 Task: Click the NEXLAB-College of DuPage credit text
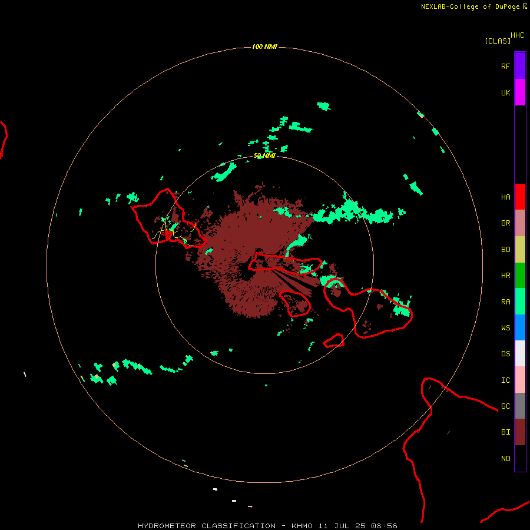pos(470,6)
